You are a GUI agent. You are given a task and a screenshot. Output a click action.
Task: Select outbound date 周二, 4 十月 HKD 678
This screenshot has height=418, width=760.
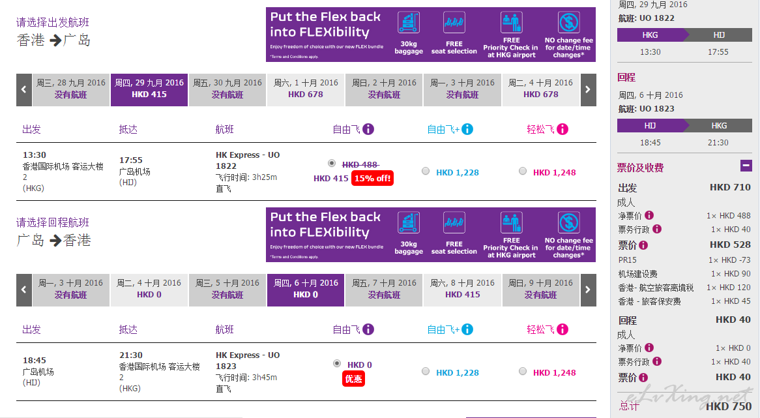tap(541, 90)
